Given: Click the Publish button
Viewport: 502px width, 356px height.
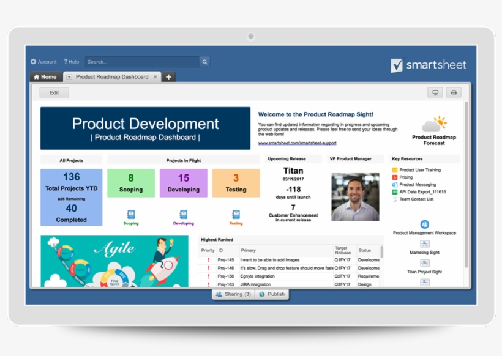Looking at the screenshot, I should [272, 294].
